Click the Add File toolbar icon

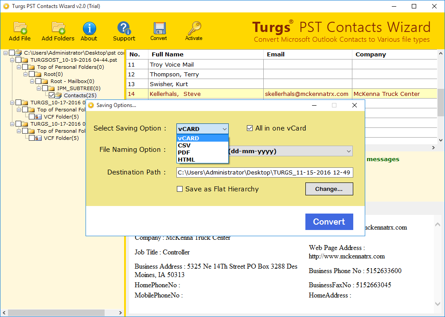point(20,28)
